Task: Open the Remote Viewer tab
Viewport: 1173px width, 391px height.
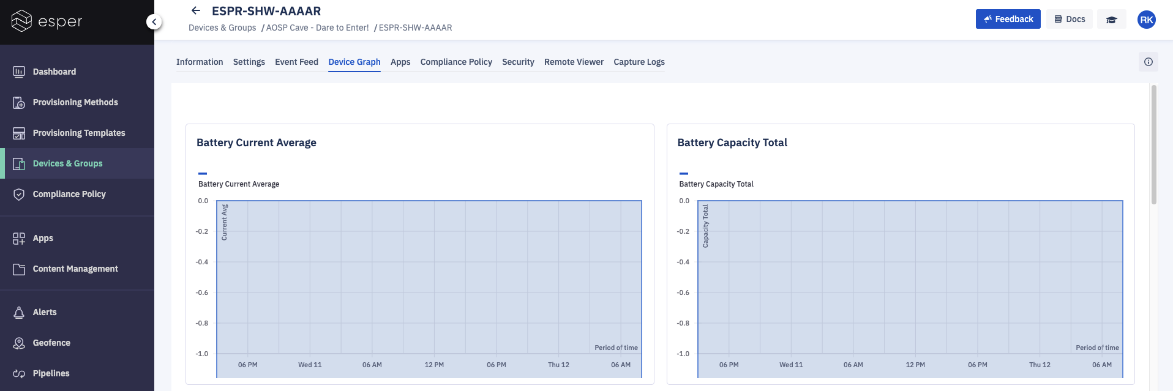Action: click(574, 62)
